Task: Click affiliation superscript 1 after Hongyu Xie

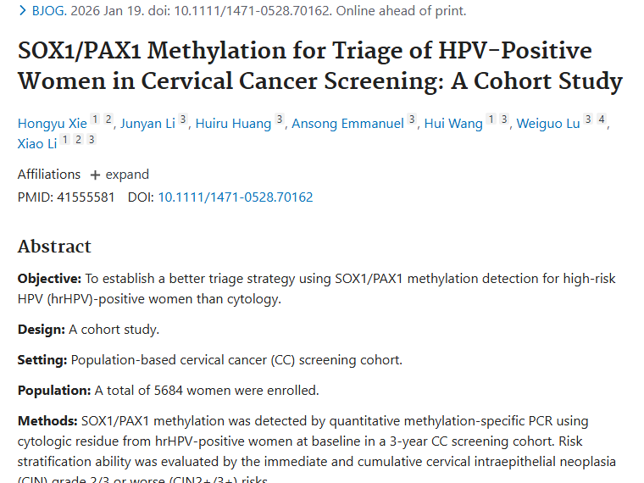Action: tap(95, 119)
